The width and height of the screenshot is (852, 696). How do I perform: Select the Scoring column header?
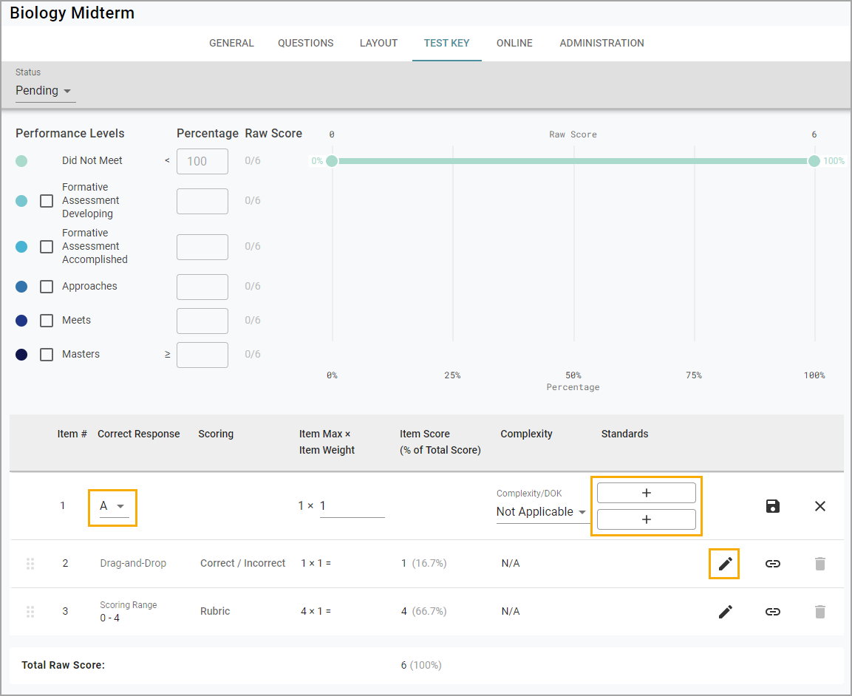(216, 434)
